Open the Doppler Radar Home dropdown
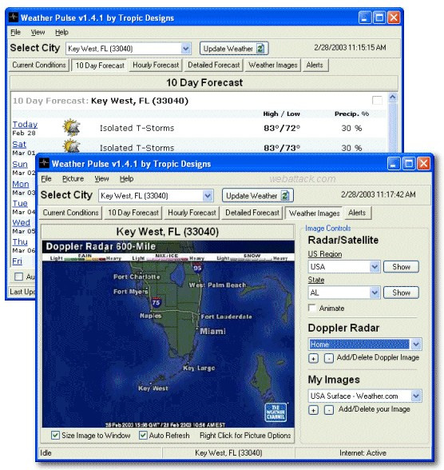 coord(416,344)
